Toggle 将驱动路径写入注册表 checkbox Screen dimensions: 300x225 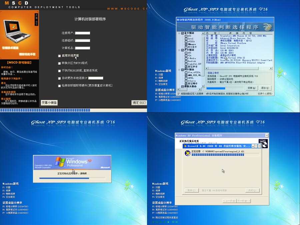click(x=179, y=94)
